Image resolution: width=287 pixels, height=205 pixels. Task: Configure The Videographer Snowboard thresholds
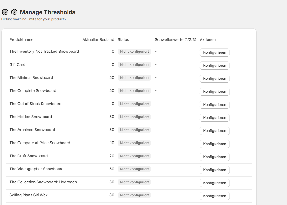tap(215, 170)
